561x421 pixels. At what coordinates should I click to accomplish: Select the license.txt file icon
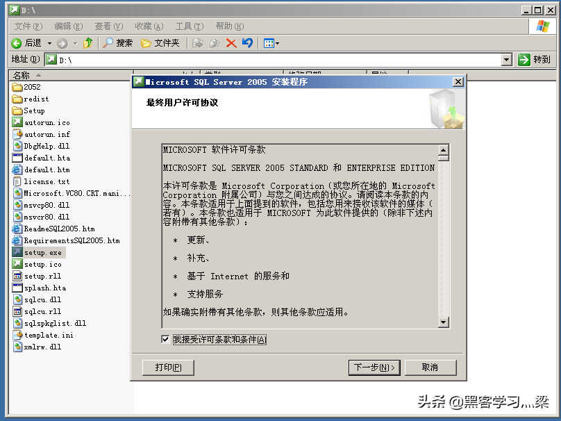pyautogui.click(x=17, y=181)
